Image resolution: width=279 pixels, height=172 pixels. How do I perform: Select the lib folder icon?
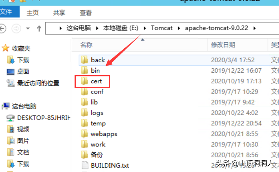(84, 102)
